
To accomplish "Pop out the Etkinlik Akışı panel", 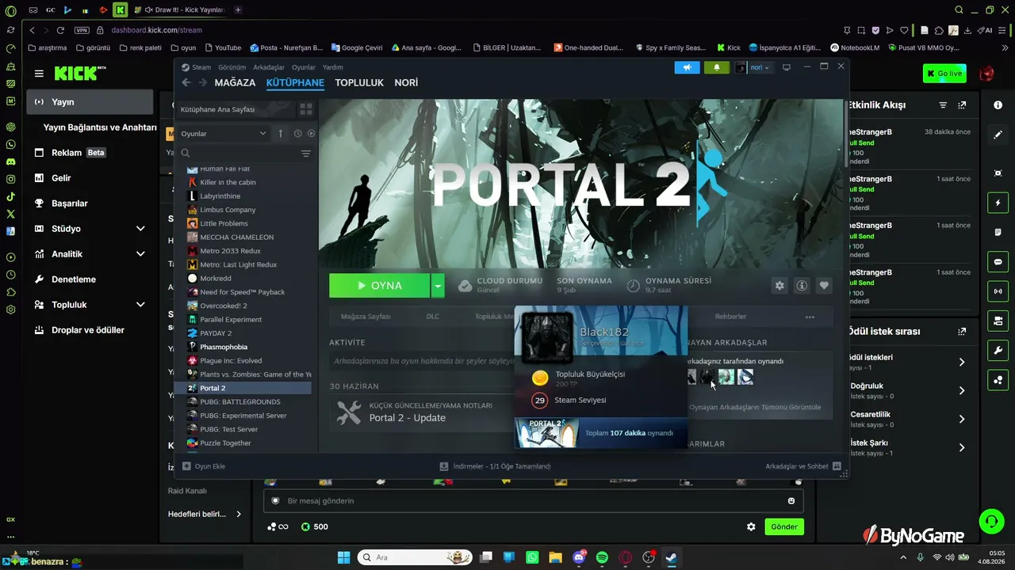I will pyautogui.click(x=962, y=105).
